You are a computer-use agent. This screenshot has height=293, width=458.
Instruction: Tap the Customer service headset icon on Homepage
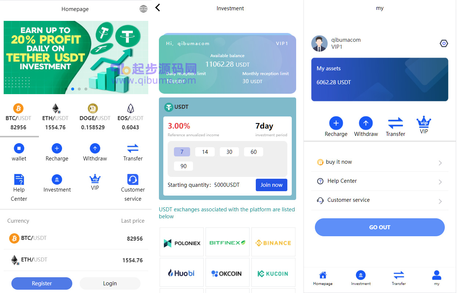(x=132, y=179)
